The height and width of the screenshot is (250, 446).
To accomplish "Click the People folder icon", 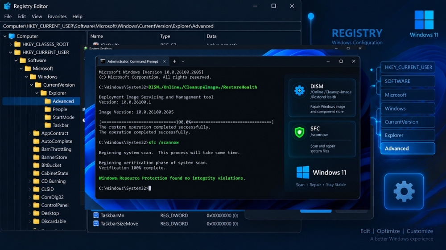I will (48, 109).
